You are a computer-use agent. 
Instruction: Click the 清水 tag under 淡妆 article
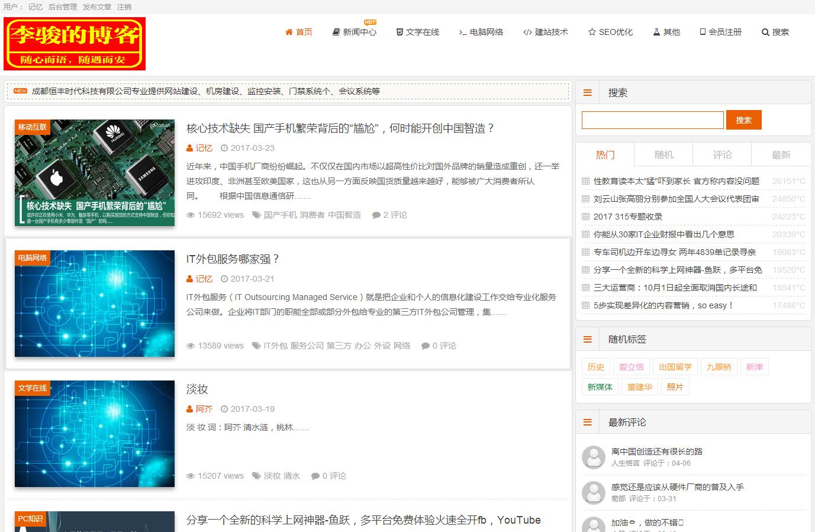click(x=291, y=476)
